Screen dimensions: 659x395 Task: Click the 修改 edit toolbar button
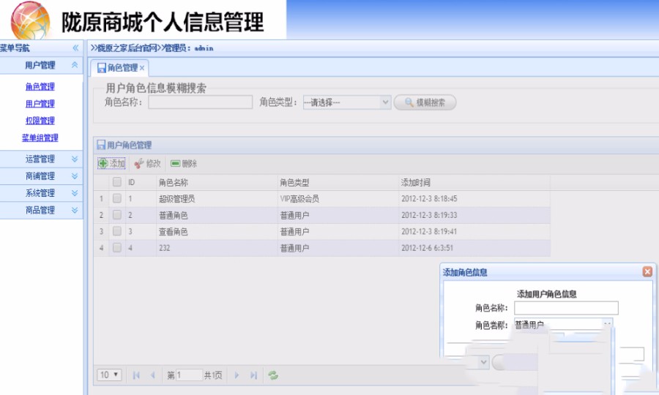tap(147, 164)
